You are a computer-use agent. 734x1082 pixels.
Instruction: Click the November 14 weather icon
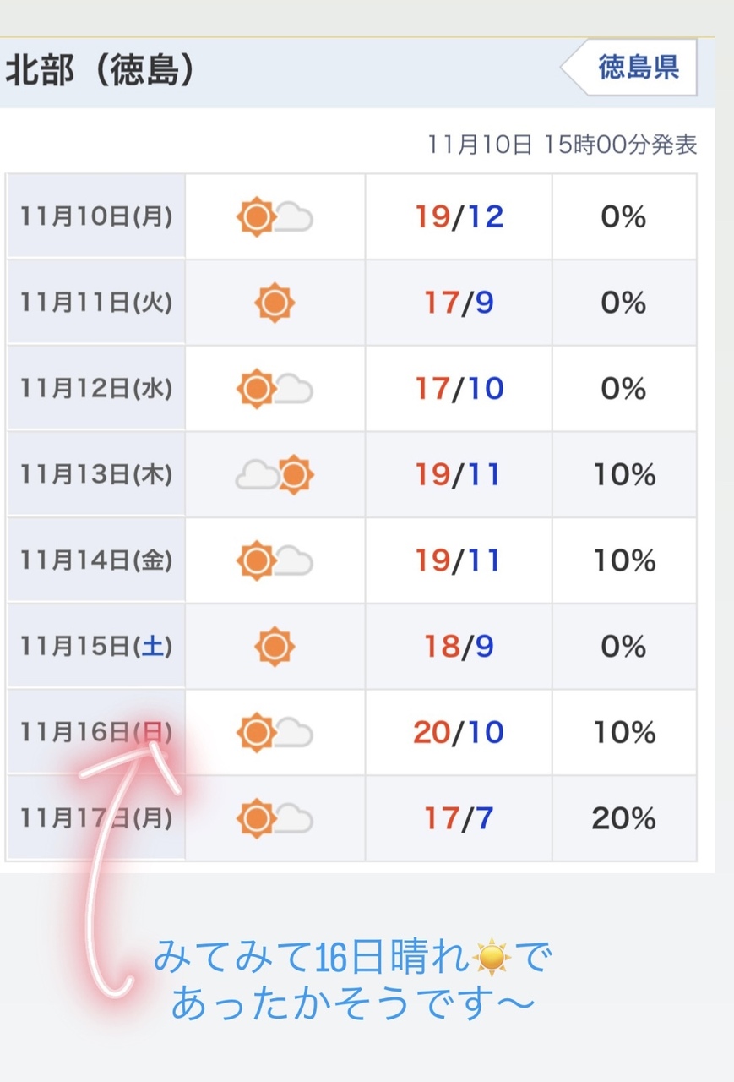pyautogui.click(x=275, y=560)
